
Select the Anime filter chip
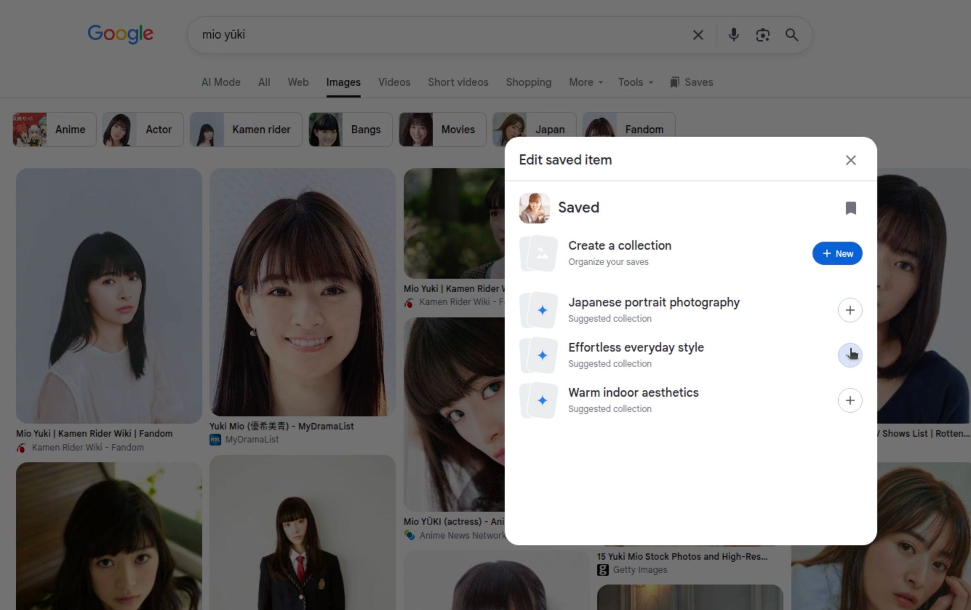click(x=55, y=130)
